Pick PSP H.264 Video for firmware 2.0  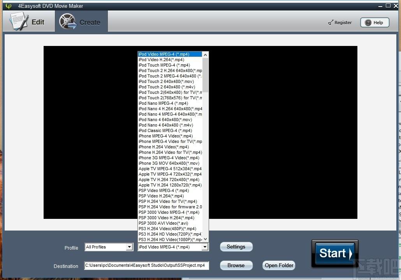coord(170,207)
